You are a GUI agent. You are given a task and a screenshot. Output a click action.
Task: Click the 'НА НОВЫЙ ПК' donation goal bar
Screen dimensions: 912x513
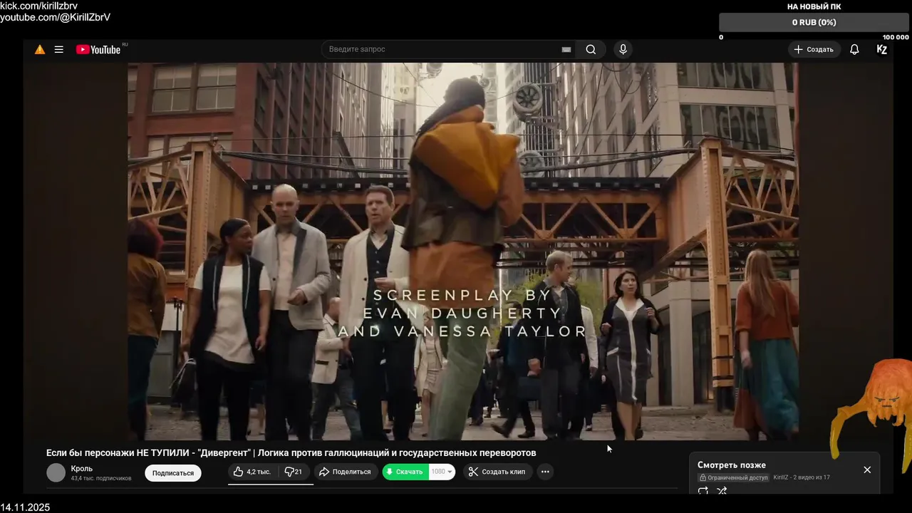pos(814,22)
